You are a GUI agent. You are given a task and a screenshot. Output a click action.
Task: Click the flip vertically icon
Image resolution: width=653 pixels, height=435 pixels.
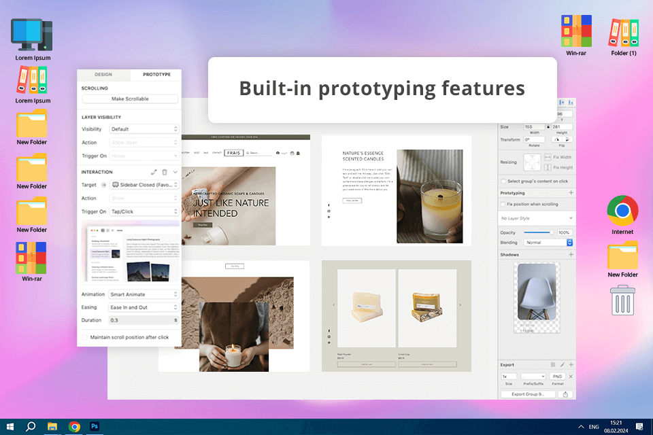(567, 139)
